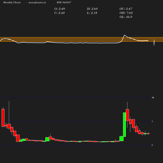
Task: Click the '0' price axis label
Action: click(x=152, y=145)
